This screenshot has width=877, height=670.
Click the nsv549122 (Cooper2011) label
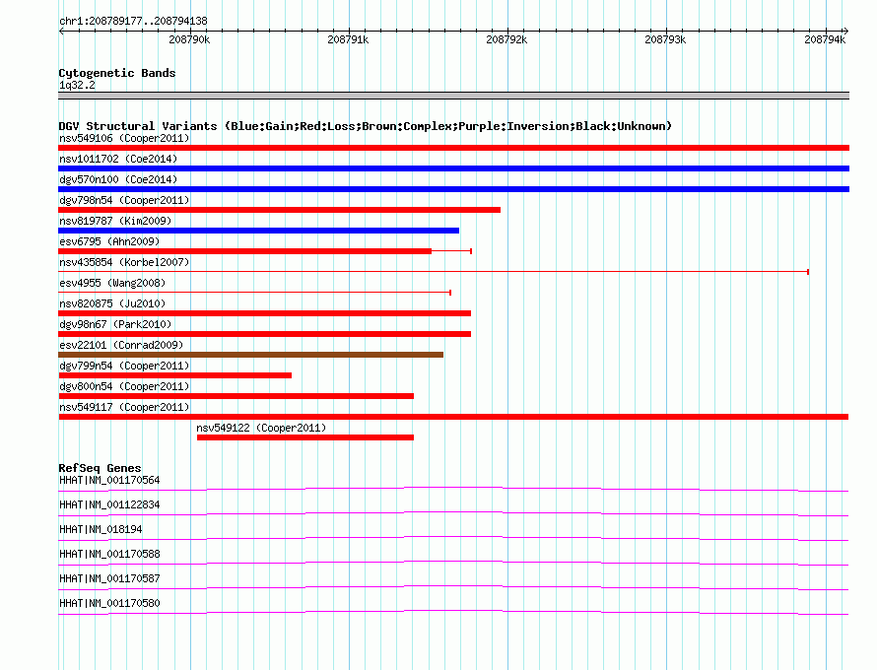[x=261, y=428]
